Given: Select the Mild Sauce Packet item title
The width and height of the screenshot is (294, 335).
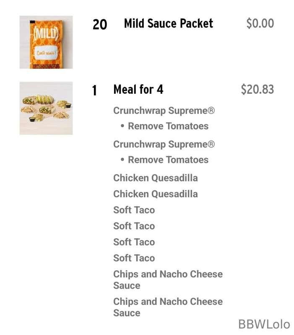Looking at the screenshot, I should (169, 23).
